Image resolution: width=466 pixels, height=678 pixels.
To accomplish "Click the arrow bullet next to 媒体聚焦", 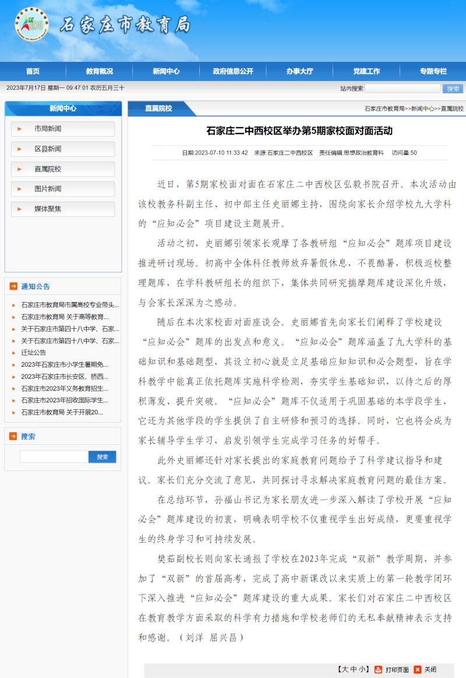I will 20,209.
